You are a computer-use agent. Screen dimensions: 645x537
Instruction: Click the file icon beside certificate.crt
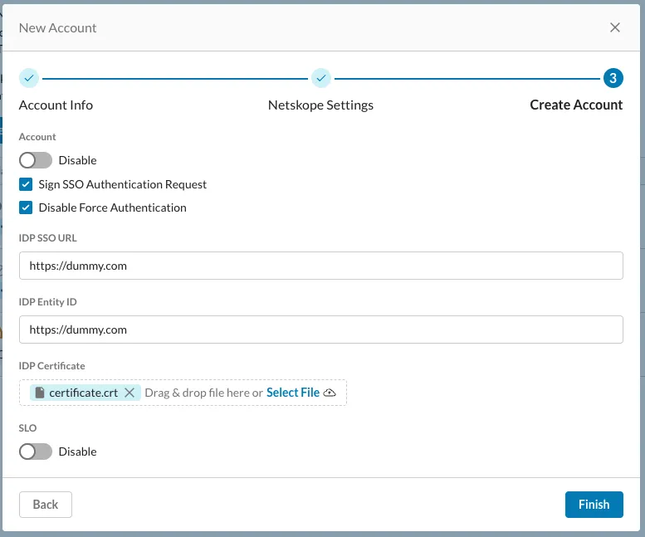coord(40,393)
